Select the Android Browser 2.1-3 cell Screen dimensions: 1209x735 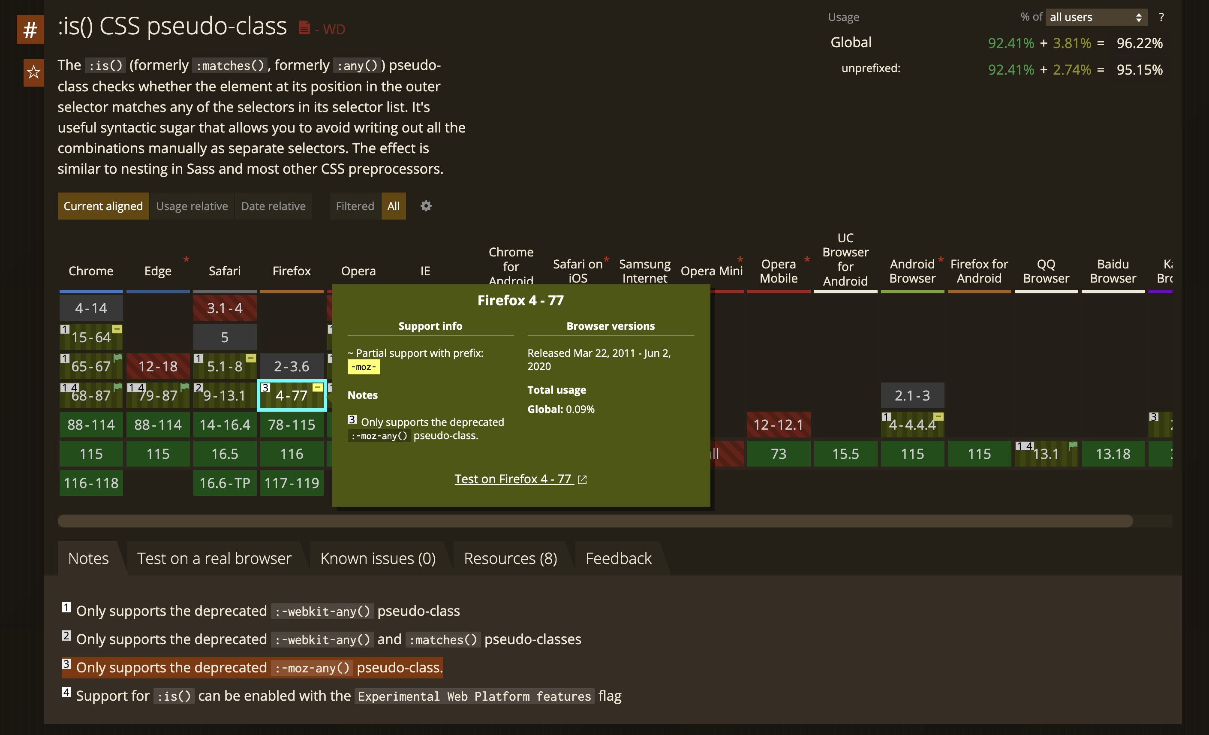pos(912,395)
